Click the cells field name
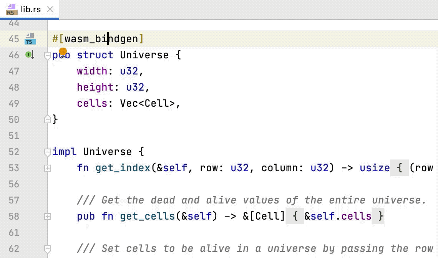This screenshot has width=438, height=258. click(x=92, y=103)
